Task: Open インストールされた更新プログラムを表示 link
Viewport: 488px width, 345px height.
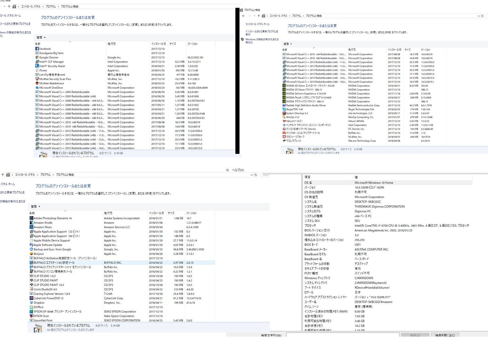Action: 262,33
